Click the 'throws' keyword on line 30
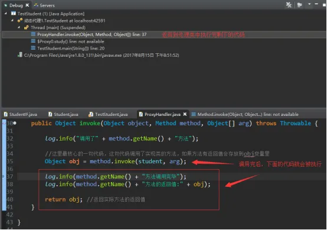 pos(266,123)
